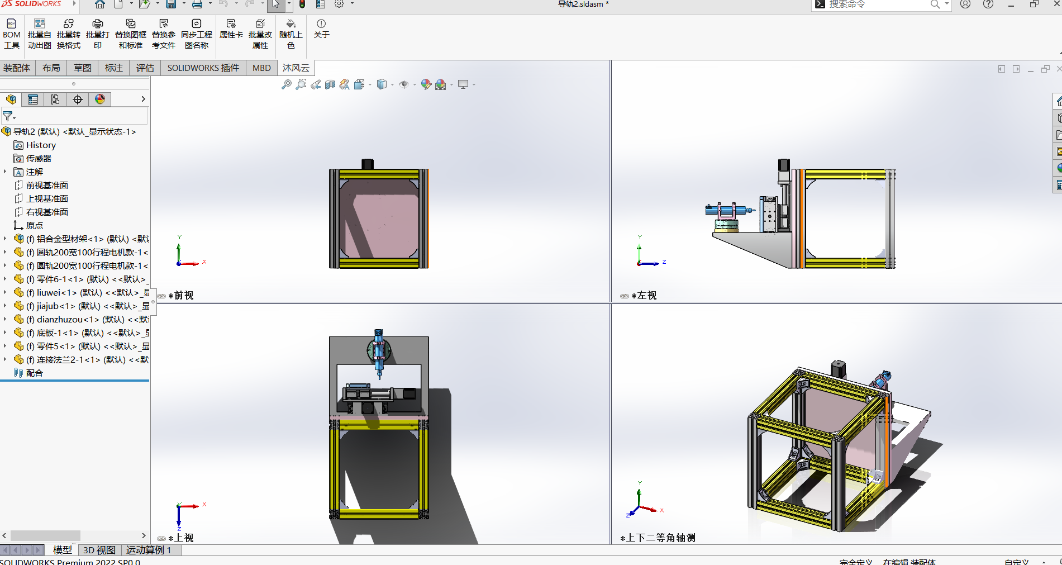Click Zoom to Area icon
The image size is (1062, 565).
coord(301,84)
